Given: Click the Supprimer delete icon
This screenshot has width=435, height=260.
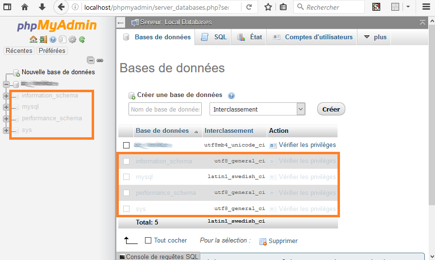Looking at the screenshot, I should click(263, 242).
